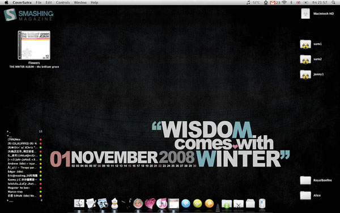The image size is (340, 213).
Task: Select the sara2 disc image icon
Action: coord(305,59)
